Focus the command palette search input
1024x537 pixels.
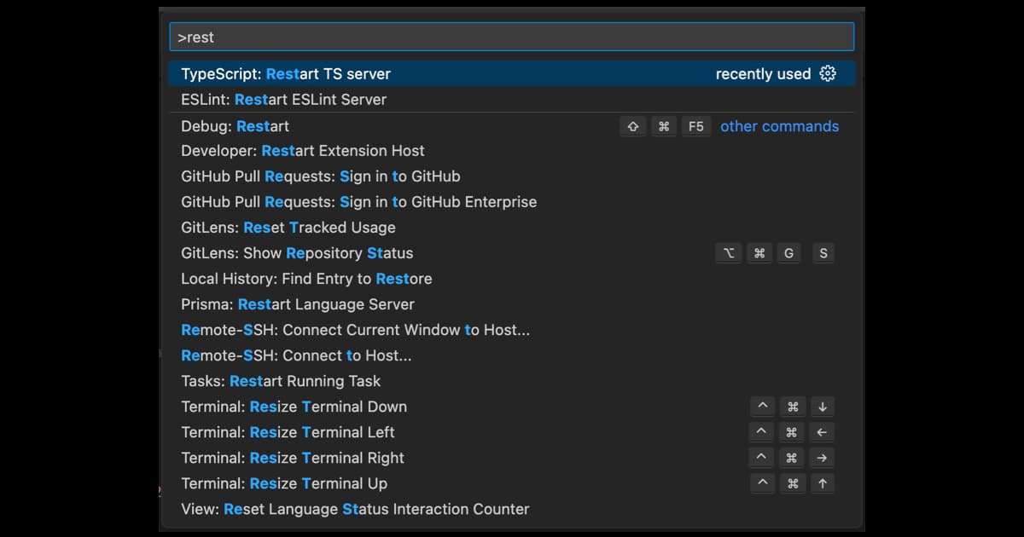coord(512,37)
